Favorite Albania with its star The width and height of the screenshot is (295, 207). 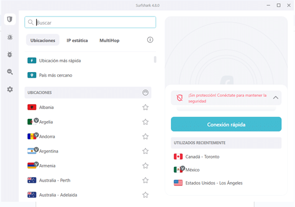145,107
